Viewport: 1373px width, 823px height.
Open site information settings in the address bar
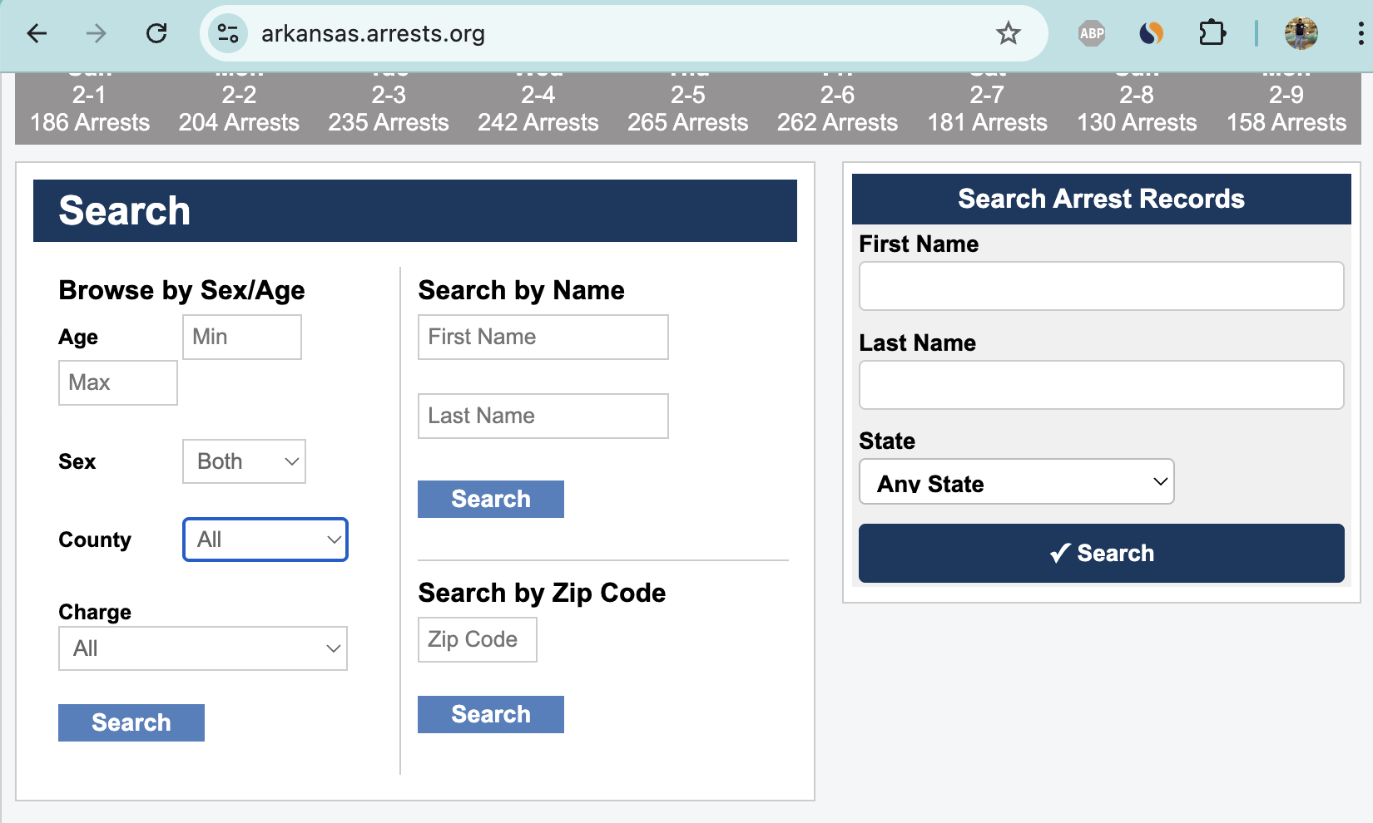[226, 33]
